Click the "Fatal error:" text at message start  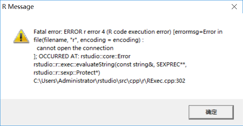click(x=48, y=32)
